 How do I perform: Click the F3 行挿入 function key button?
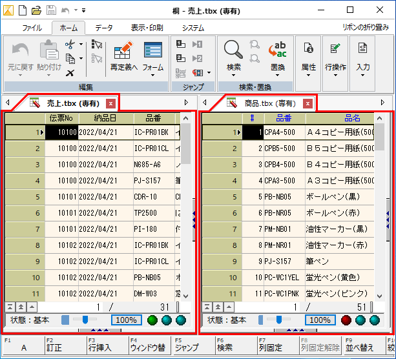tap(107, 345)
